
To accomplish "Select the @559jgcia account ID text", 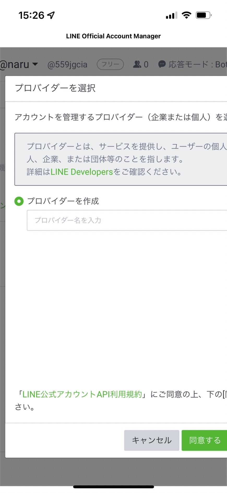I will 67,64.
